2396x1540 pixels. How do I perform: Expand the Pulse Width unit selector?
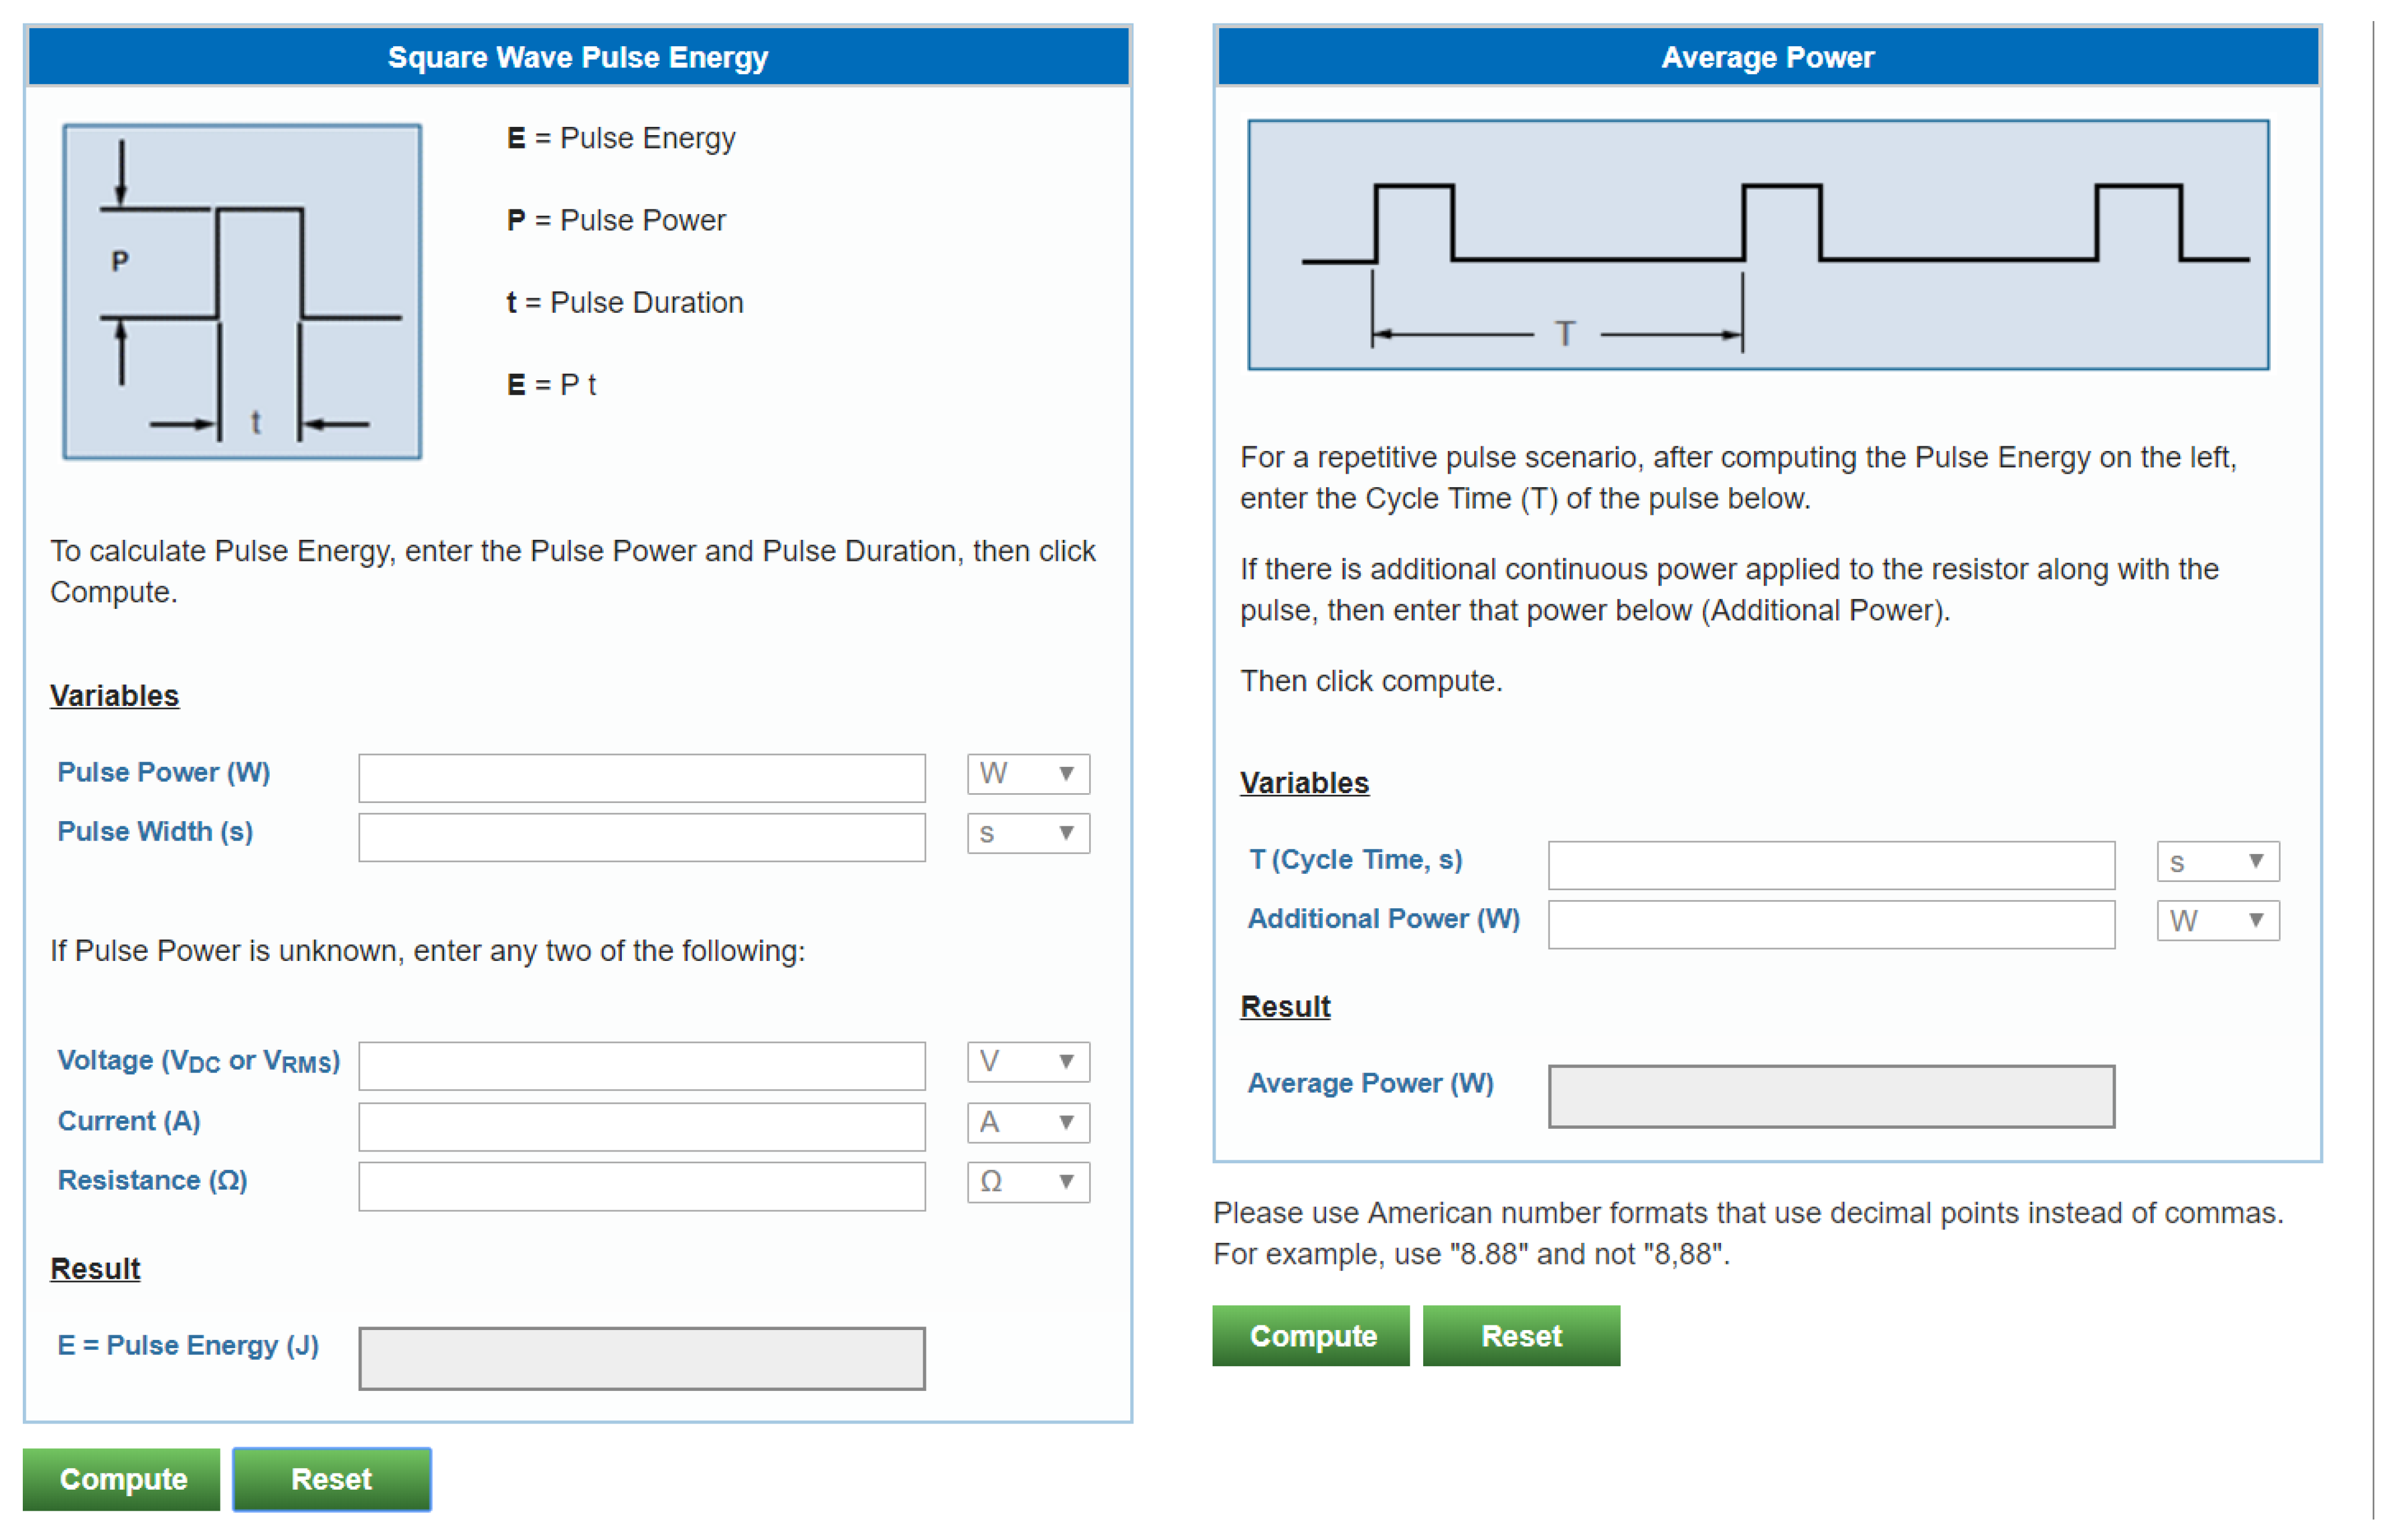pos(1027,833)
